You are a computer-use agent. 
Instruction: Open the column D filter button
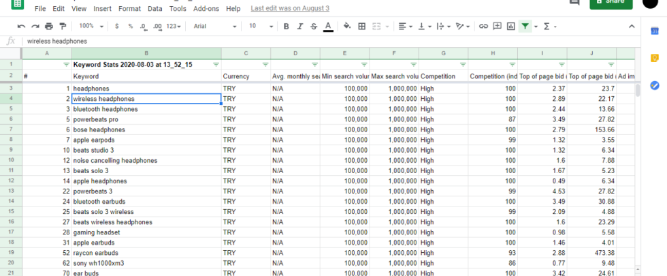click(x=314, y=65)
